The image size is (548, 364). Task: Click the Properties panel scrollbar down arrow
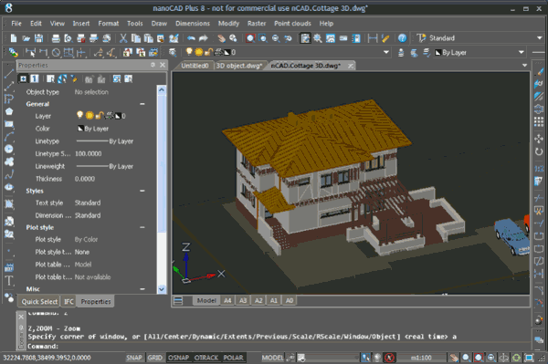coord(162,289)
